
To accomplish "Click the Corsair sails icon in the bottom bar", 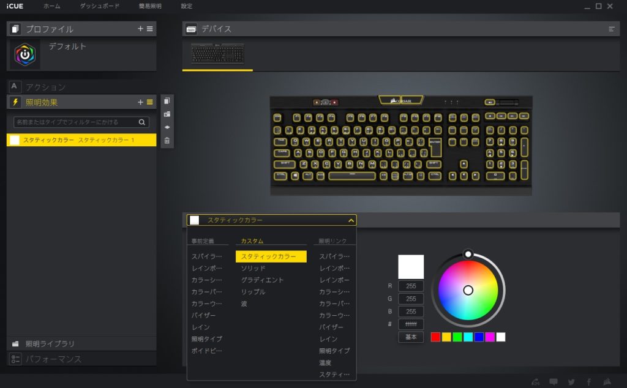I will pos(607,382).
